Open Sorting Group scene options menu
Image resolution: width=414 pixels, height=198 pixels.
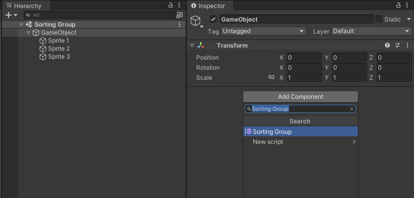tap(180, 25)
